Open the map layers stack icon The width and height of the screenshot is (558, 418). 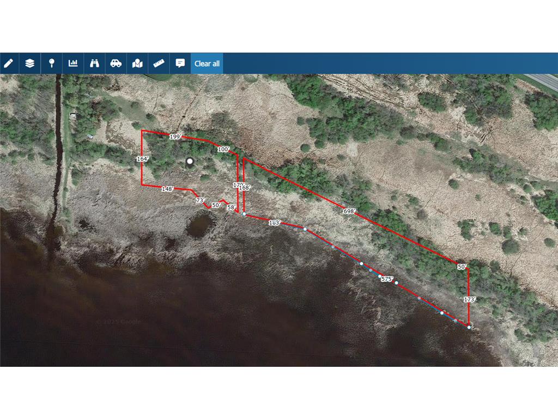tap(31, 64)
